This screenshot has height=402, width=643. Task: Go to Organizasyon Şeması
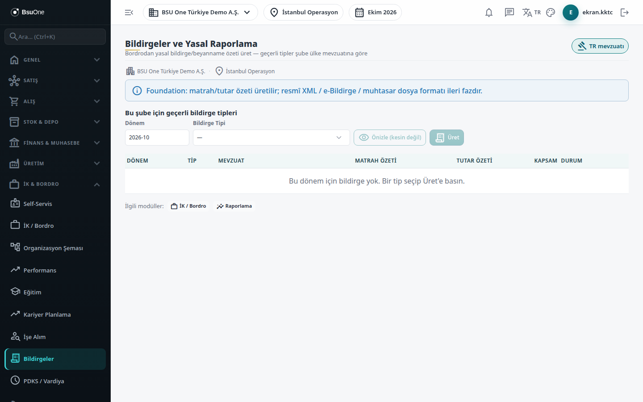click(x=55, y=248)
